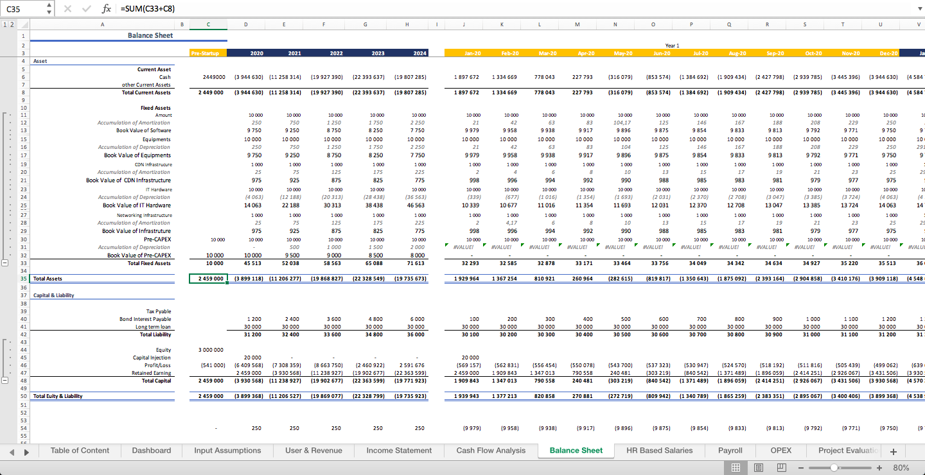Select row 50 header
Image resolution: width=925 pixels, height=475 pixels.
coord(23,396)
